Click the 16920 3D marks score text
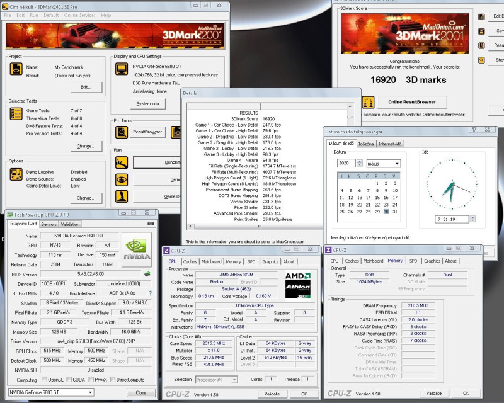This screenshot has width=504, height=403. [408, 80]
